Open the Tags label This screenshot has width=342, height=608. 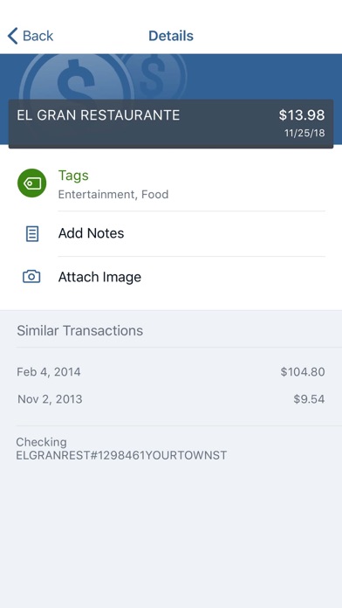[x=73, y=176]
